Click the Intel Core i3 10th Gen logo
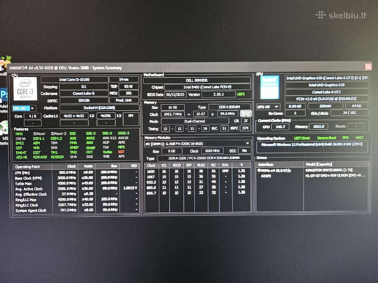 [x=25, y=89]
